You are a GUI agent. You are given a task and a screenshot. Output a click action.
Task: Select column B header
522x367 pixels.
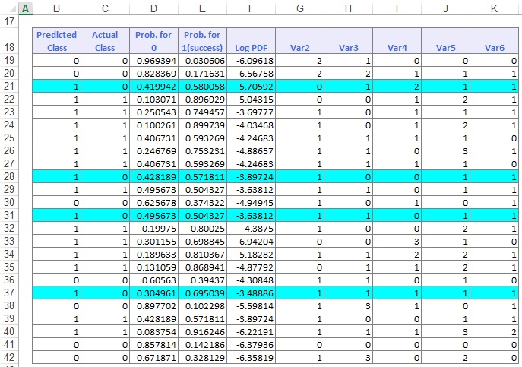57,8
